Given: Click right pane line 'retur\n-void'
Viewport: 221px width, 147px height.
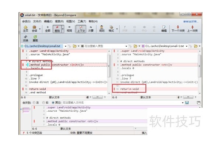Looking at the screenshot, I should [x=129, y=89].
